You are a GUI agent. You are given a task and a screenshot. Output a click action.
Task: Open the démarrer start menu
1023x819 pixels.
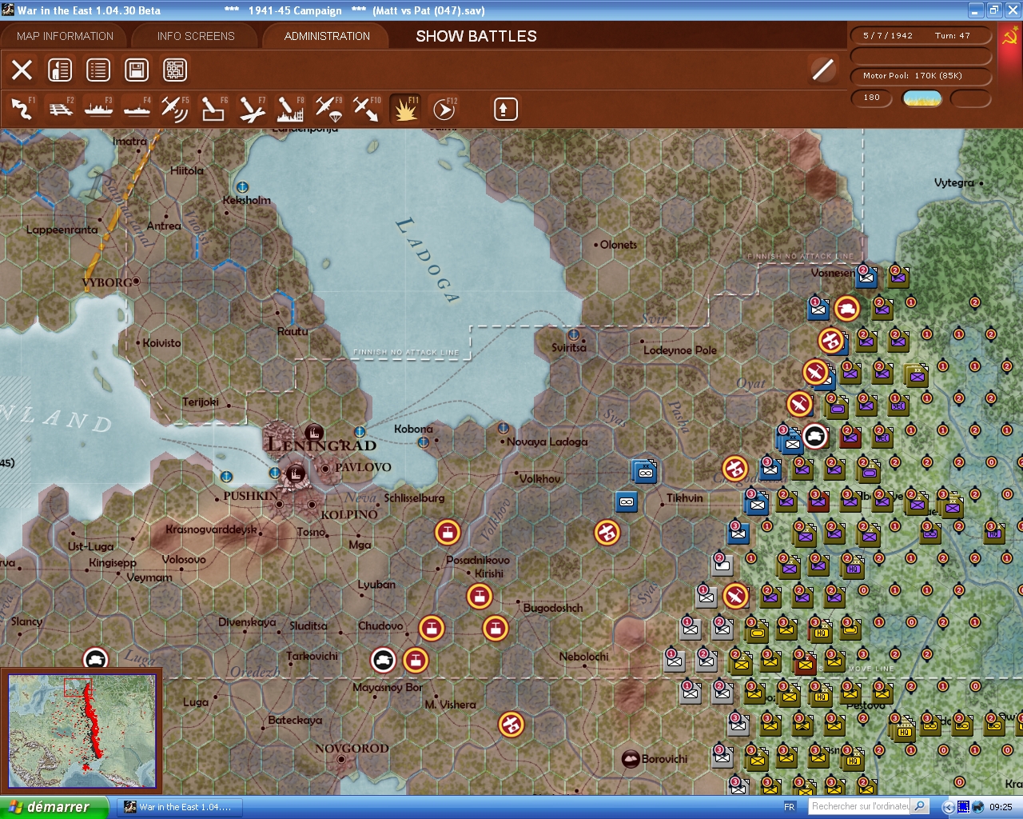[54, 807]
